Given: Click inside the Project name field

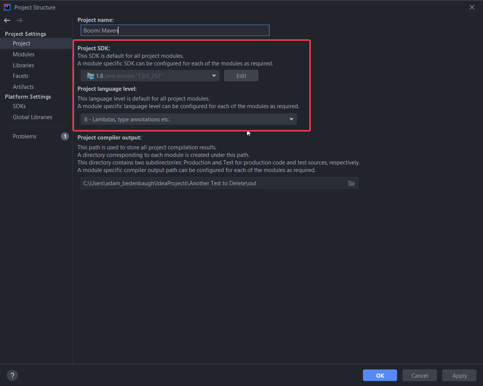Looking at the screenshot, I should click(x=175, y=30).
